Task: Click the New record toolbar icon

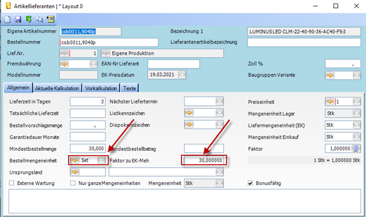Action: (x=7, y=19)
